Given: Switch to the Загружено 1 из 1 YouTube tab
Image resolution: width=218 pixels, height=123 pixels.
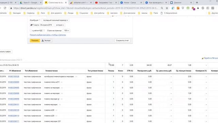Looking at the screenshot, I should [106, 2].
